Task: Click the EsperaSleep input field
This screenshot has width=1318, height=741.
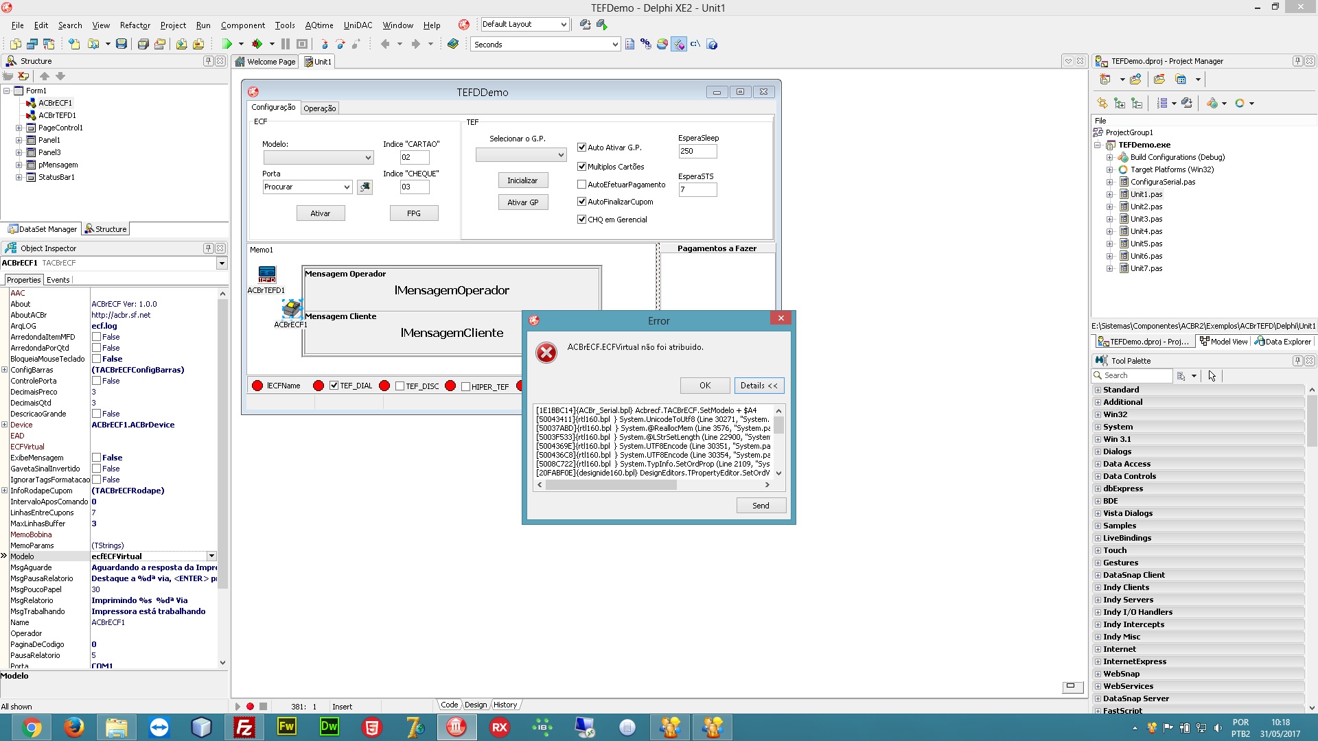Action: (x=697, y=151)
